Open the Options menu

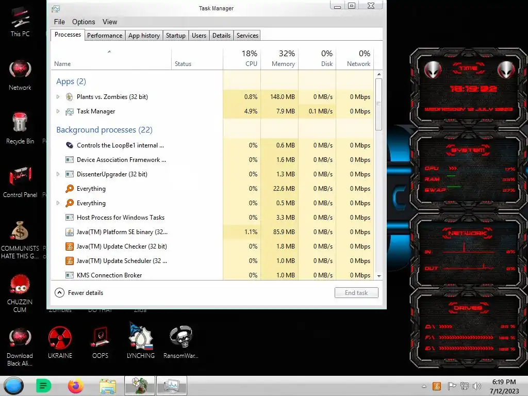[x=84, y=22]
